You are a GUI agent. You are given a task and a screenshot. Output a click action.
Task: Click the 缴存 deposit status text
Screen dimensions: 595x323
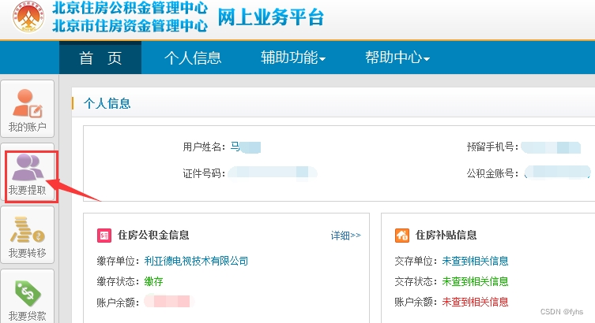coord(153,281)
